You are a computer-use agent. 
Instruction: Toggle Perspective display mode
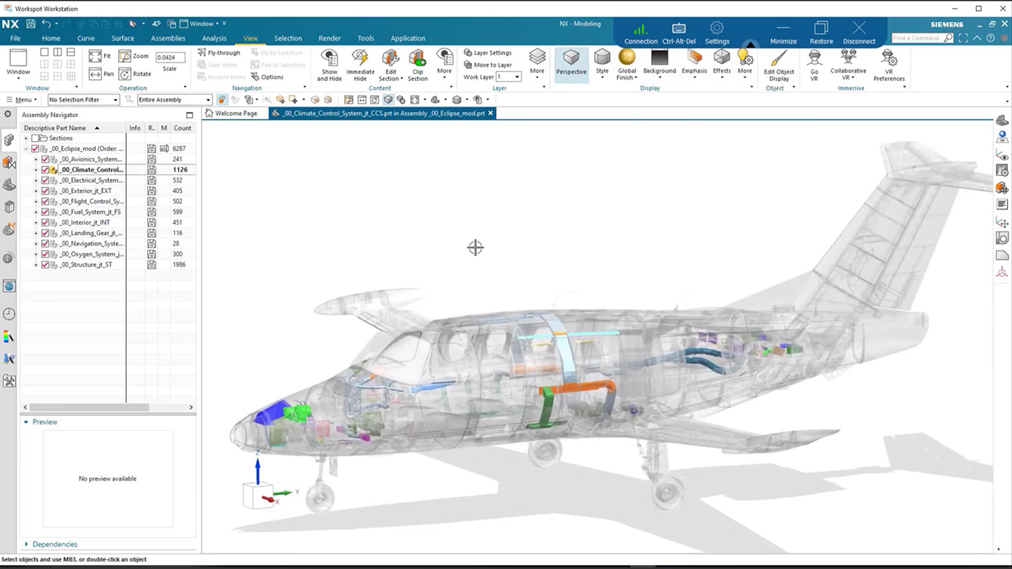click(571, 63)
